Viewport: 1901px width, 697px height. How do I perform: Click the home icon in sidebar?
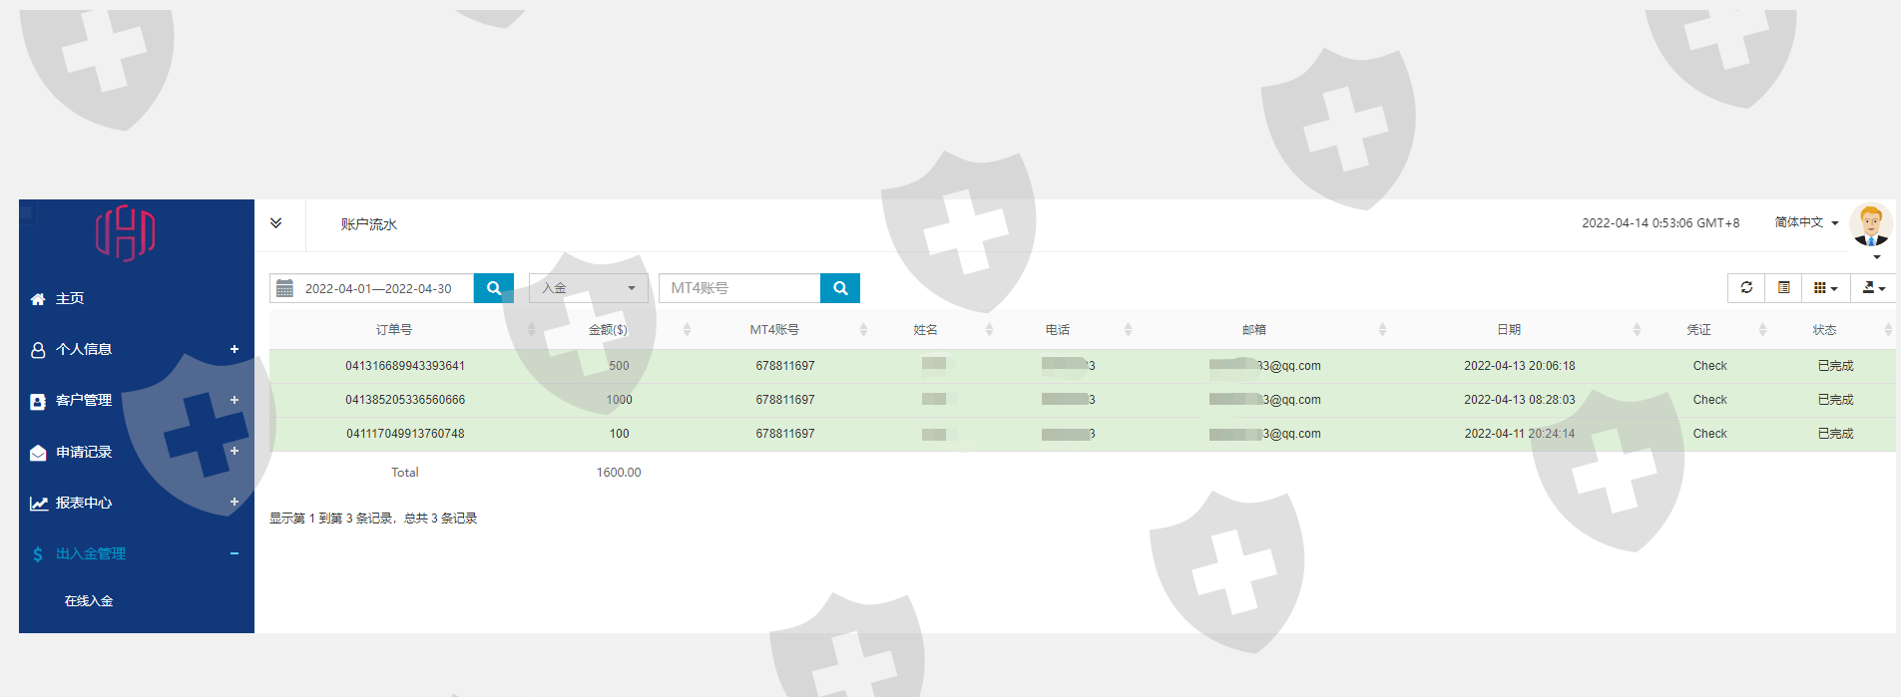tap(38, 299)
